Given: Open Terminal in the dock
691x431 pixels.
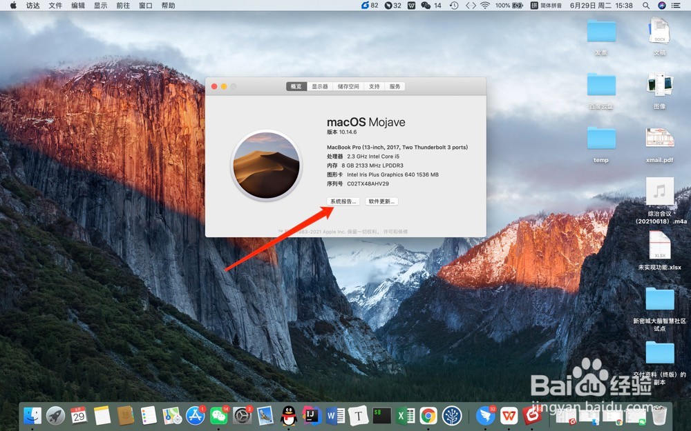Looking at the screenshot, I should point(381,416).
